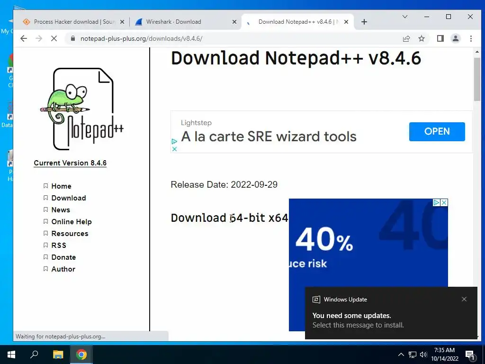This screenshot has height=364, width=485.
Task: Go forward to the next page
Action: [39, 38]
